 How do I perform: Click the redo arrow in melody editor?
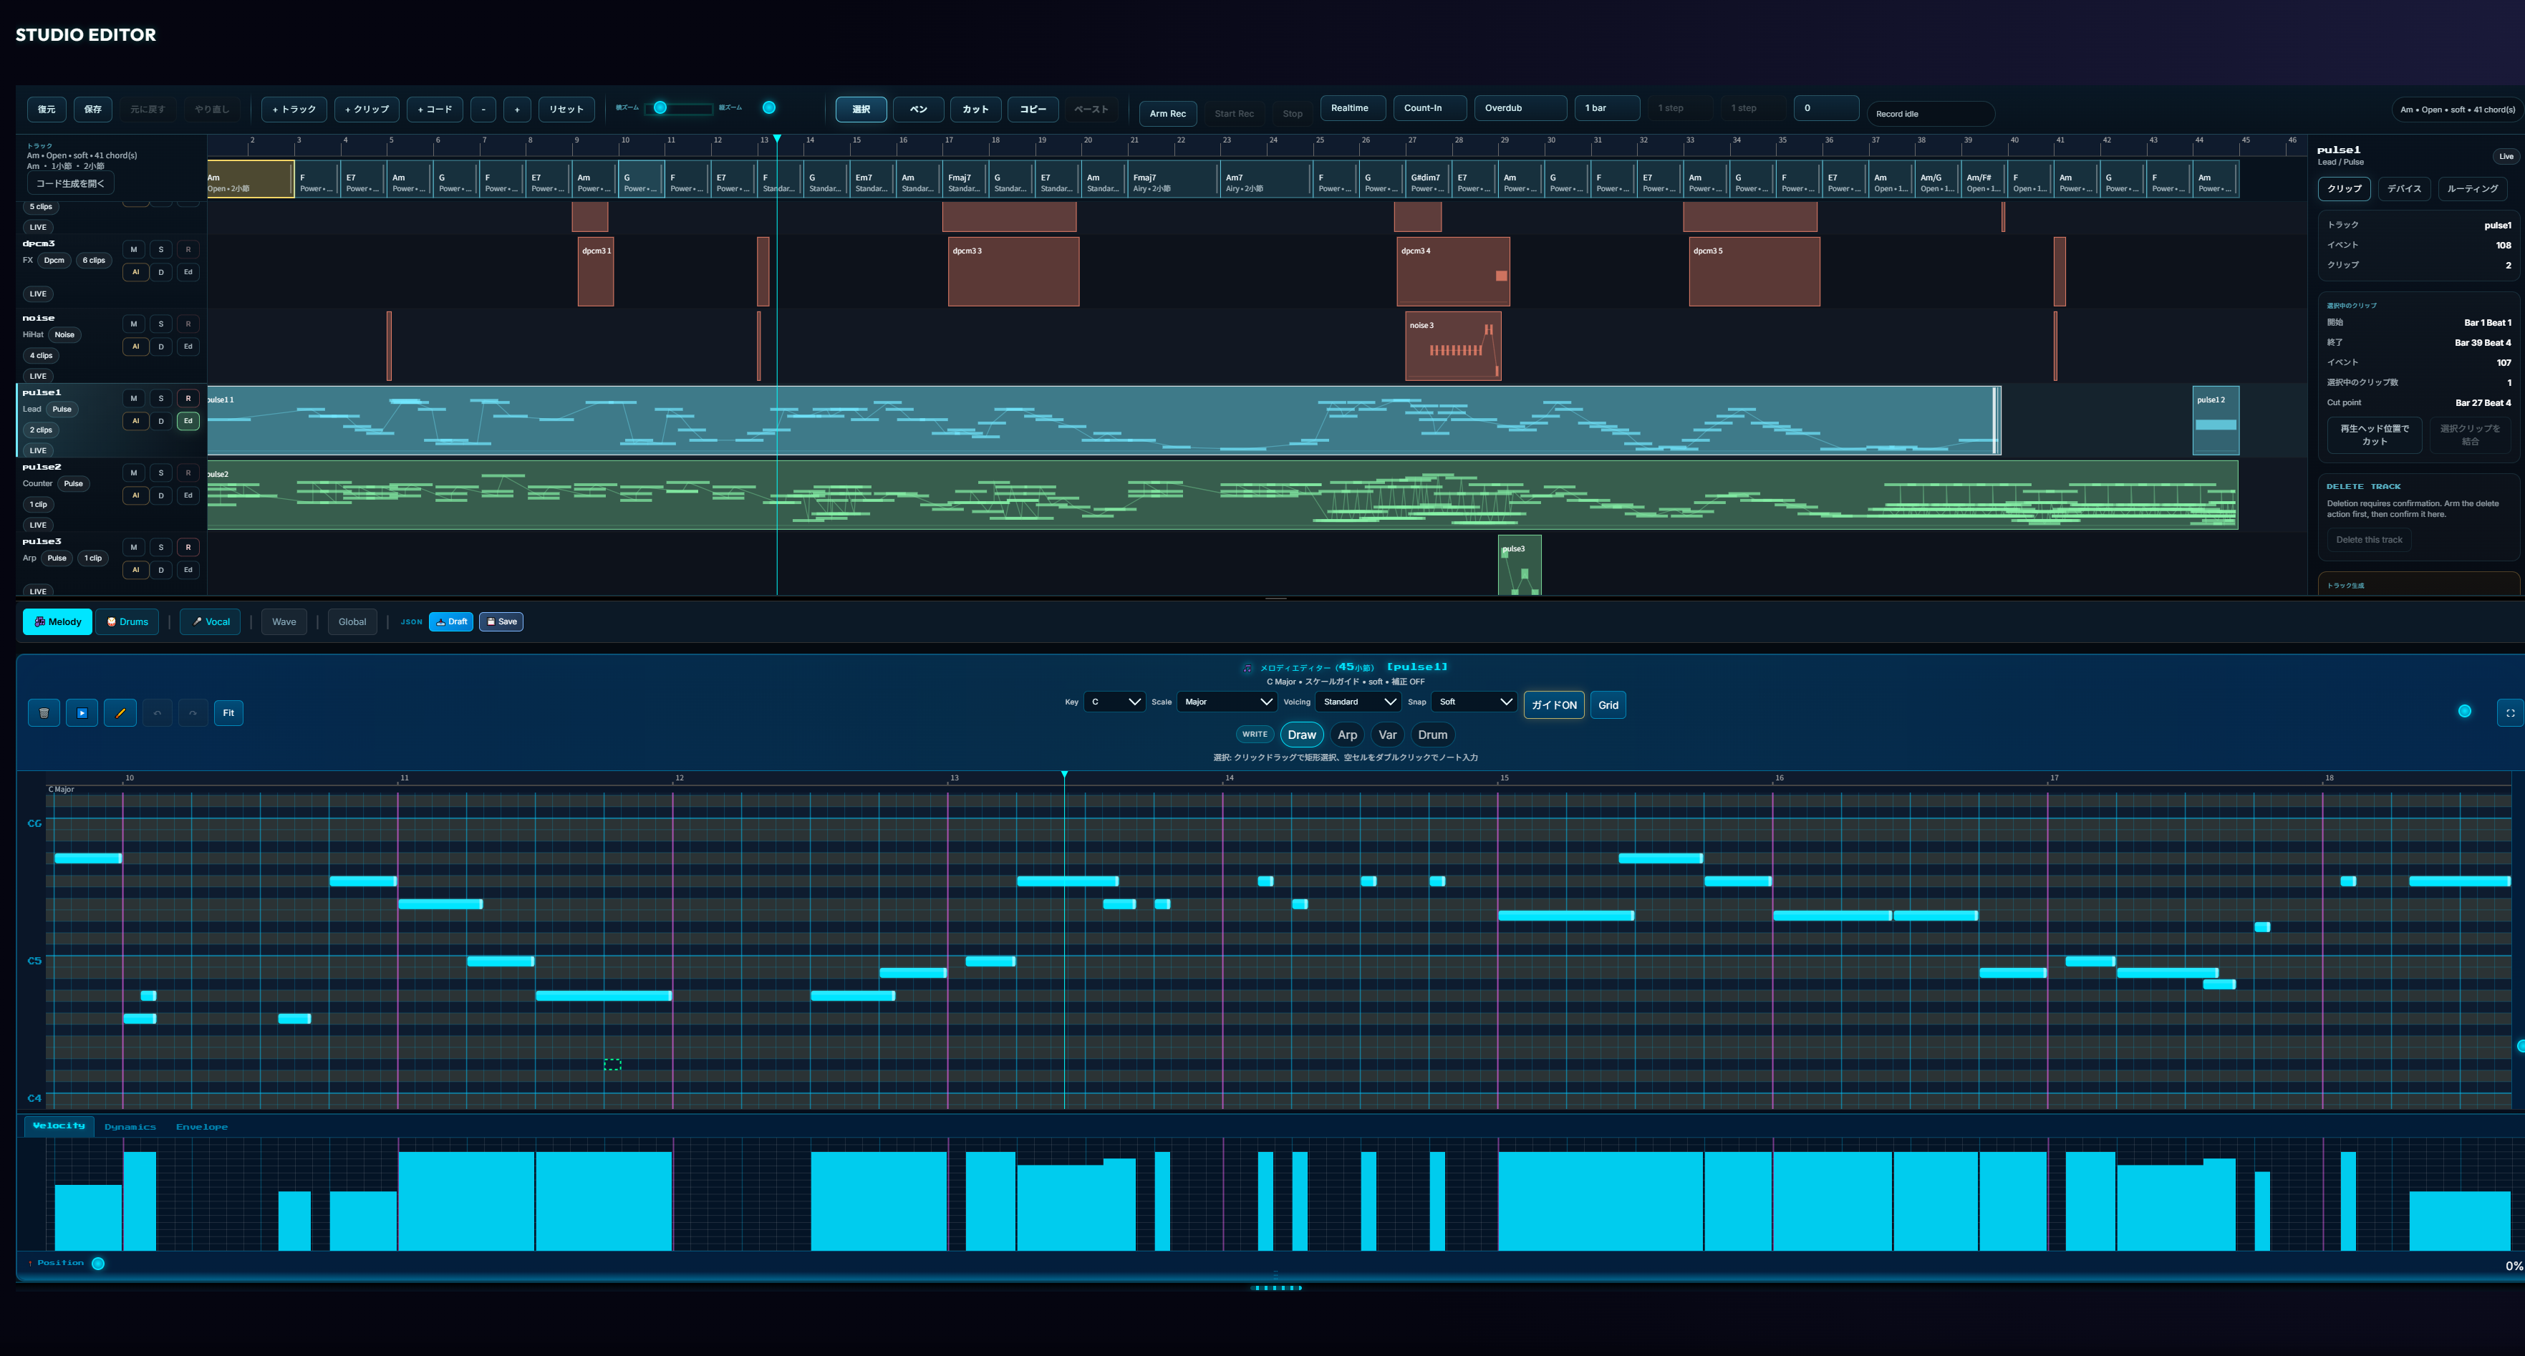[x=193, y=712]
